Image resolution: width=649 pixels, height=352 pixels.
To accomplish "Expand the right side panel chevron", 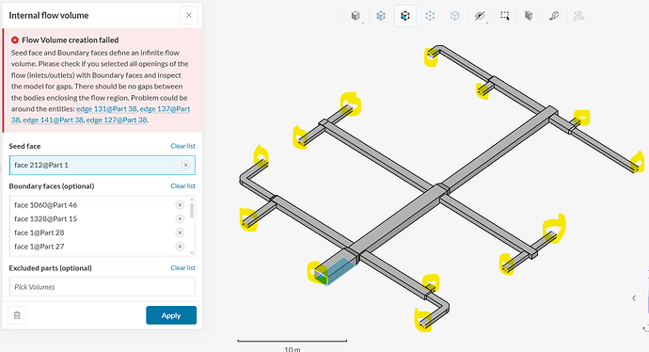I will pos(634,298).
